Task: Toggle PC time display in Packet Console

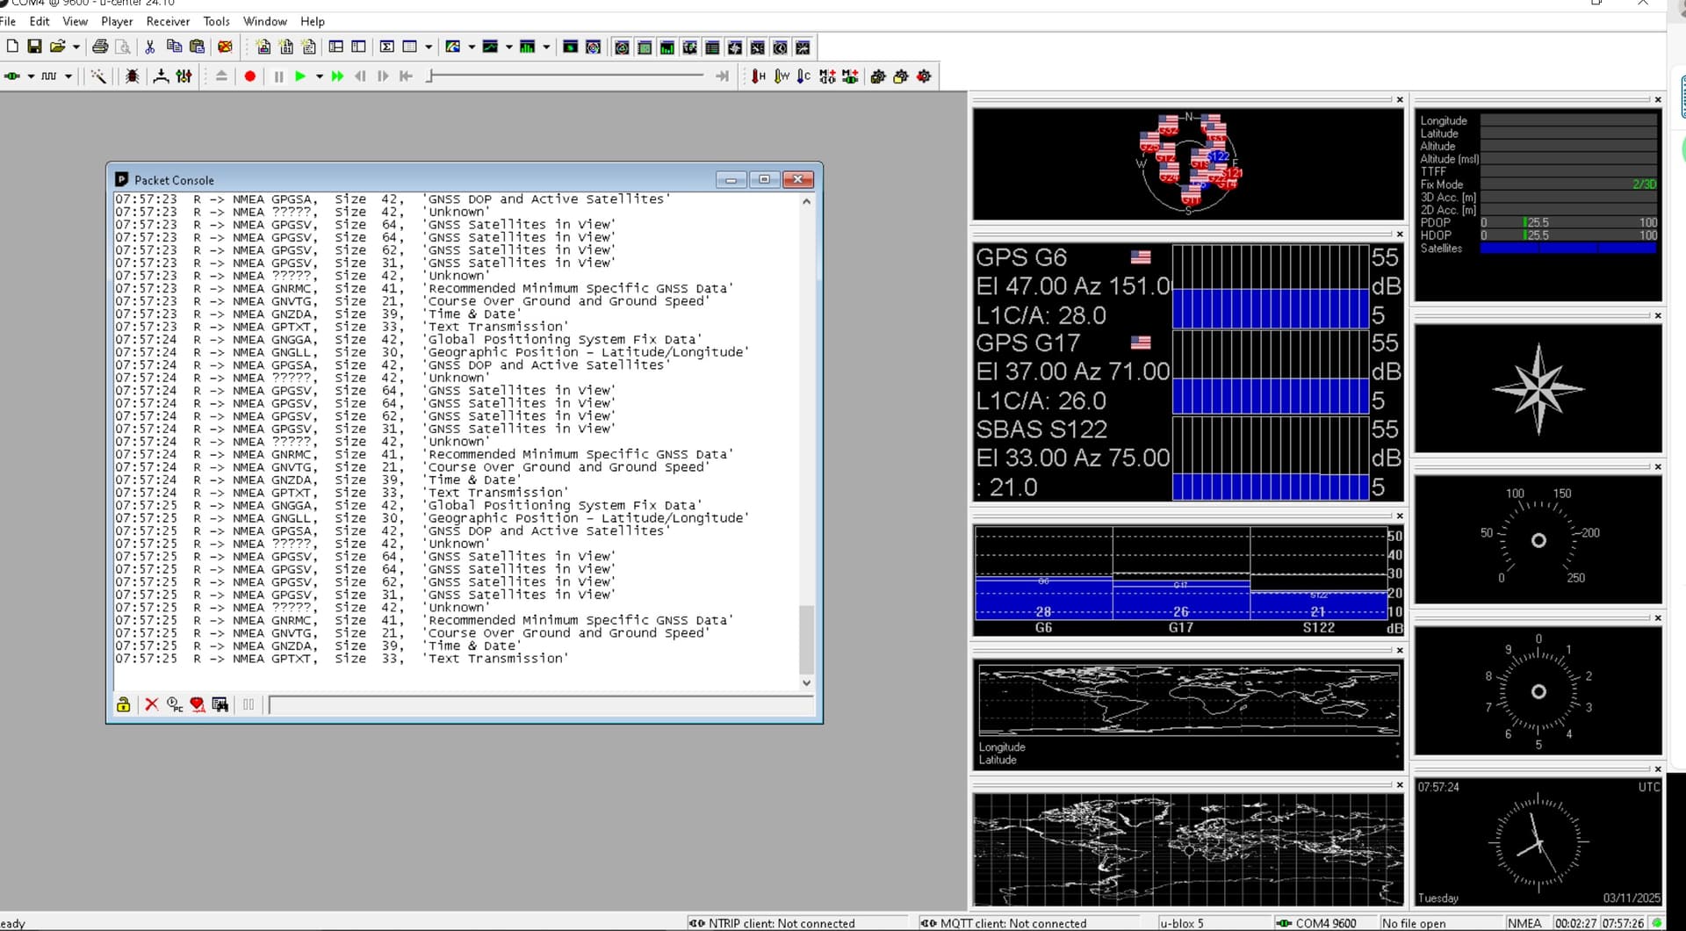Action: pos(175,704)
